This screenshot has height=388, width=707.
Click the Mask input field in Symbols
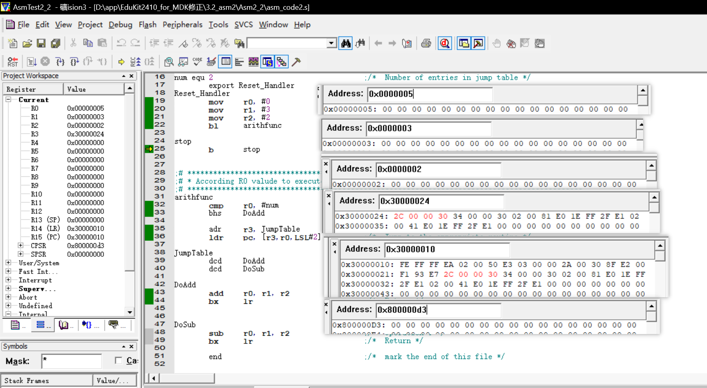(72, 361)
